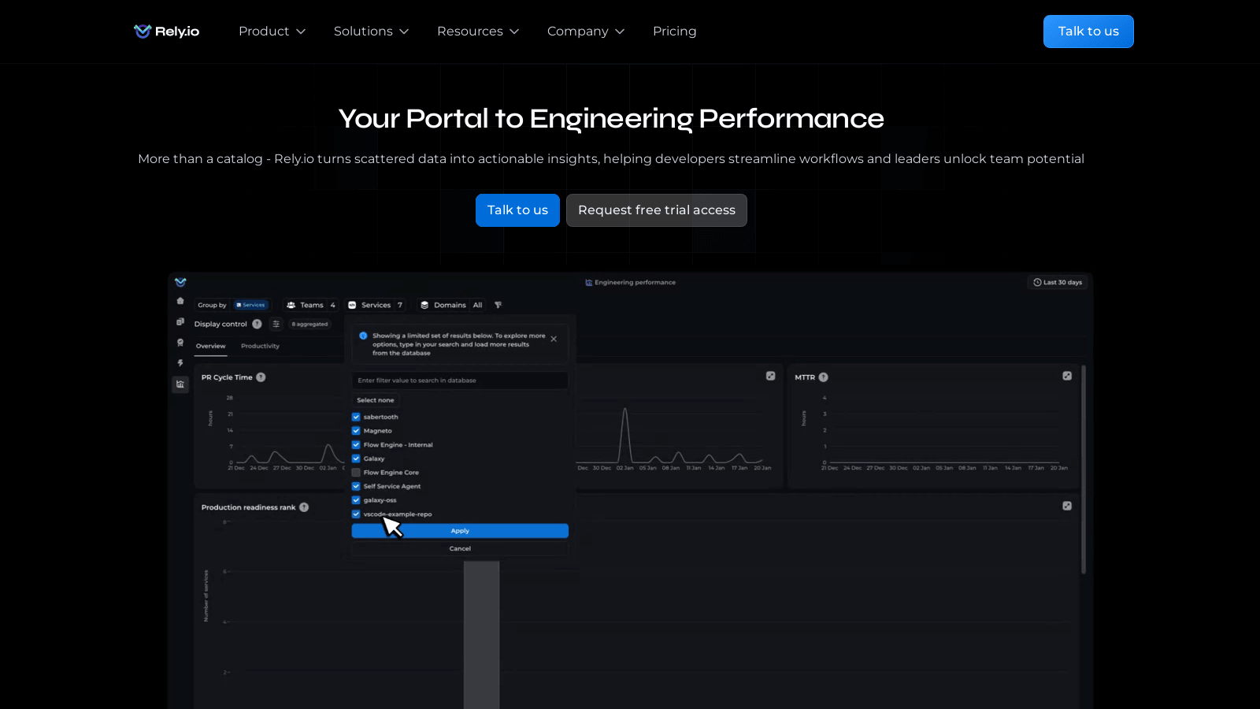Viewport: 1260px width, 709px height.
Task: Click the help icon beside PR Cycle Time
Action: click(x=261, y=377)
